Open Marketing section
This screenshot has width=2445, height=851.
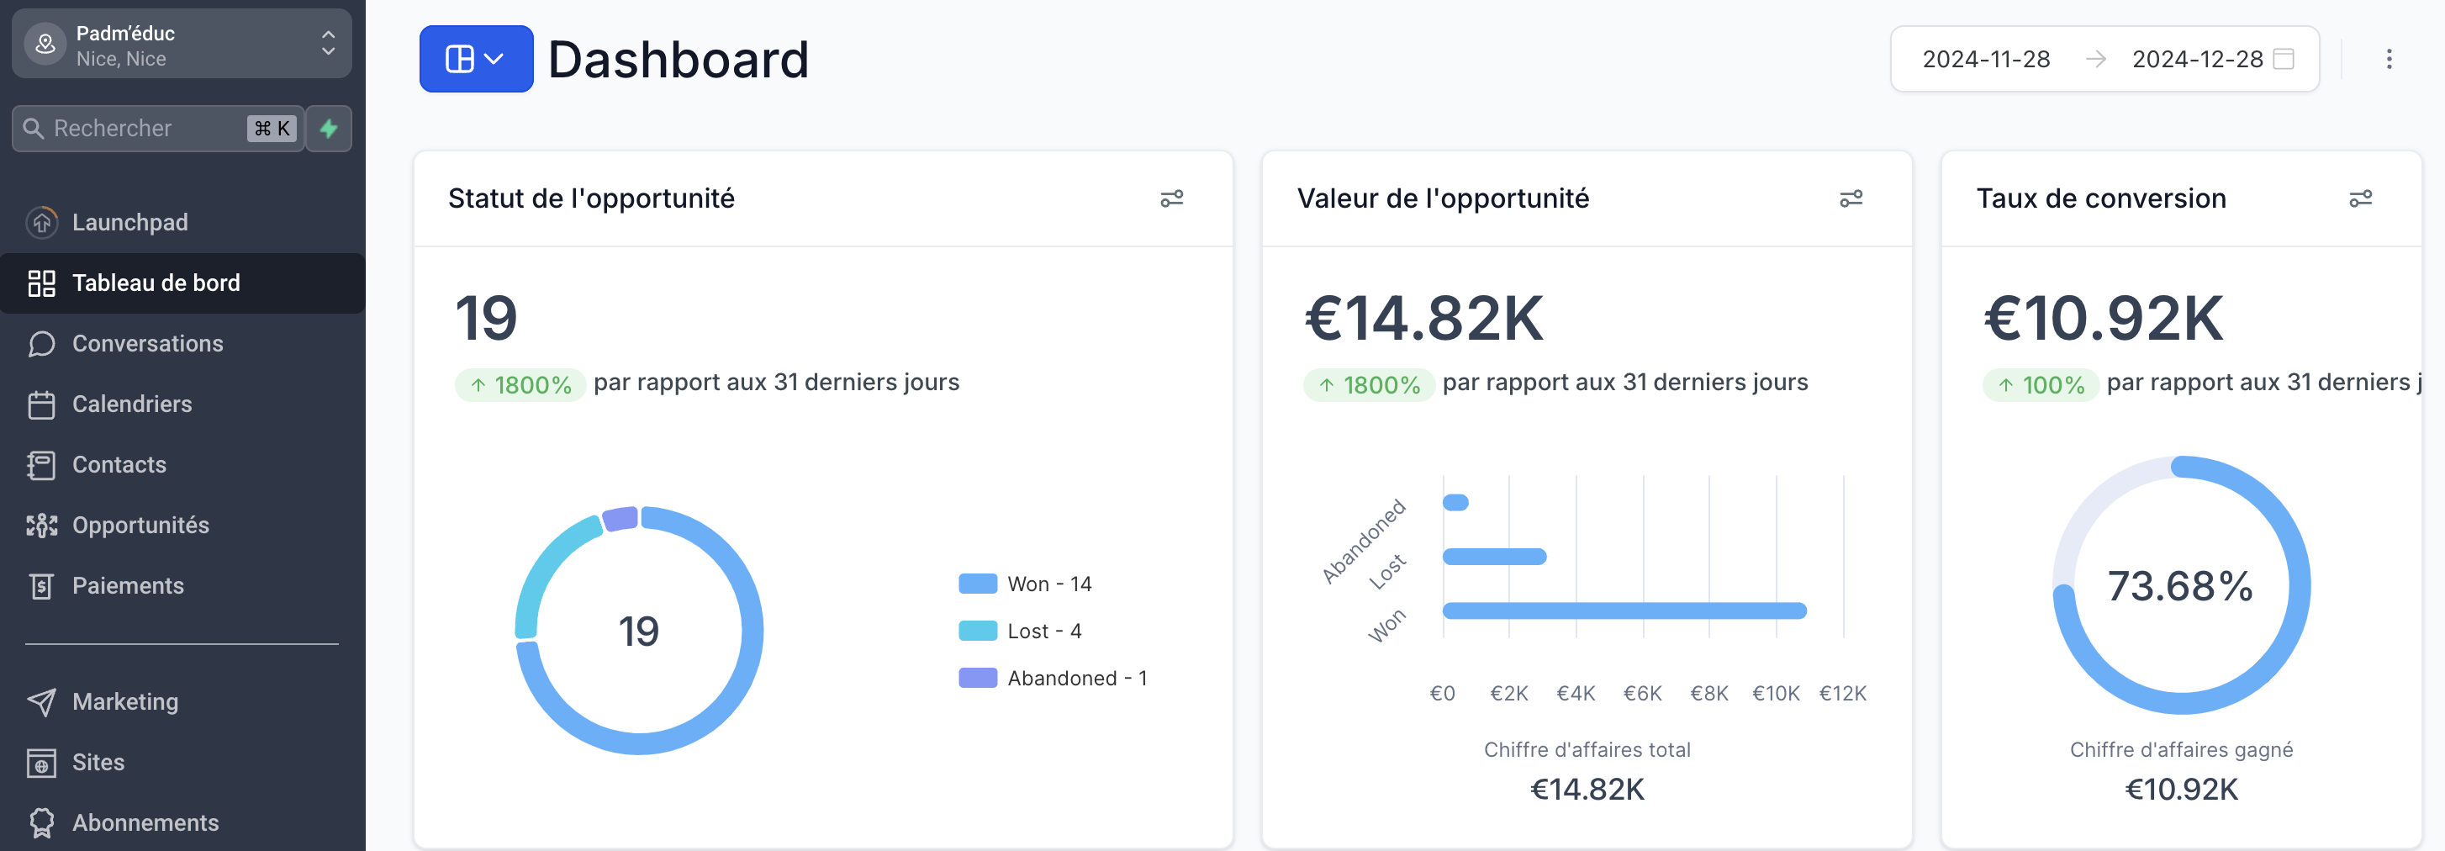pos(182,702)
